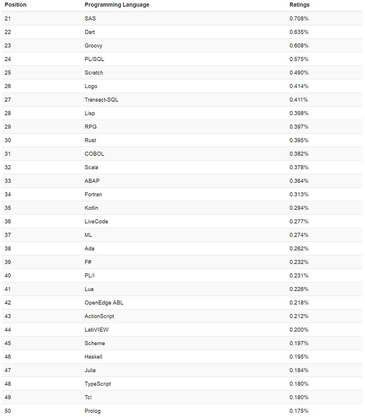Select the COBOL entry
Image resolution: width=365 pixels, height=417 pixels.
94,154
